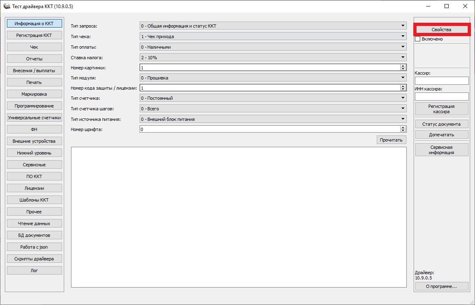Focus the "Кассир" input field
Screen dimensions: 475x305
coord(441,81)
